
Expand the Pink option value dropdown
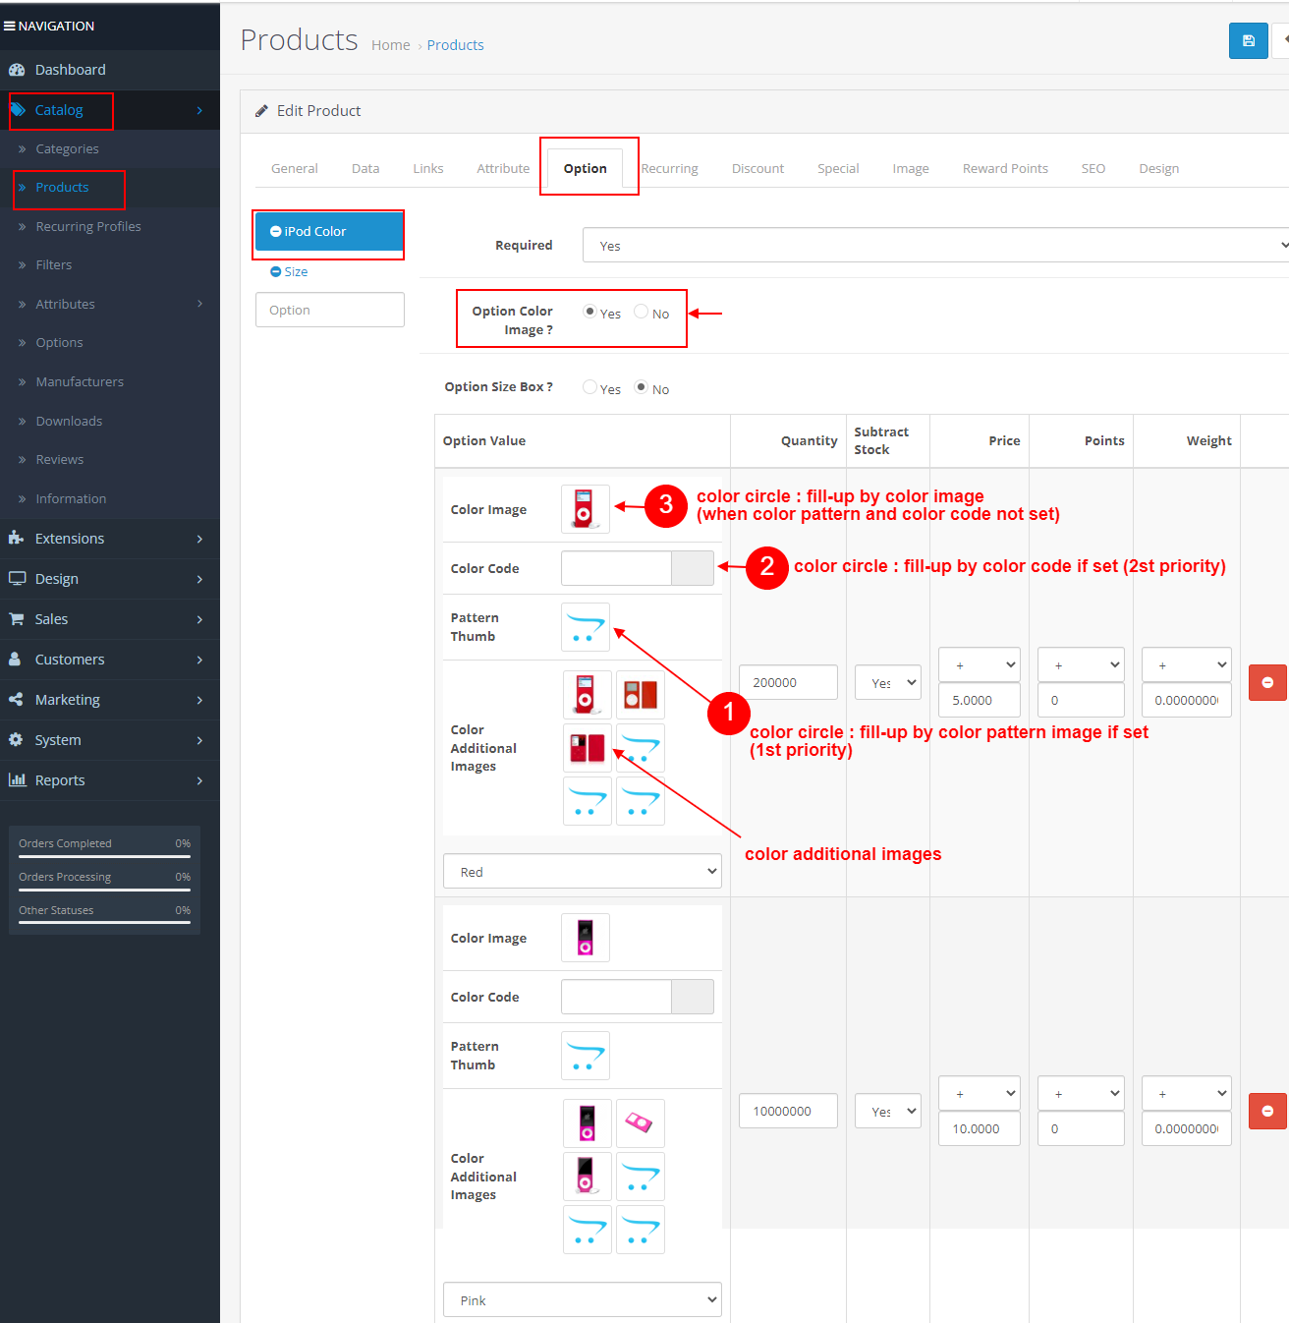[x=582, y=1300]
